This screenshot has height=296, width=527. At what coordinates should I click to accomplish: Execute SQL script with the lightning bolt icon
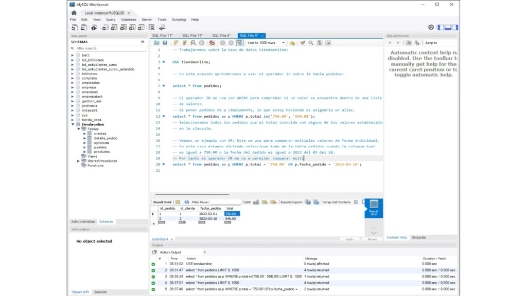pos(176,43)
